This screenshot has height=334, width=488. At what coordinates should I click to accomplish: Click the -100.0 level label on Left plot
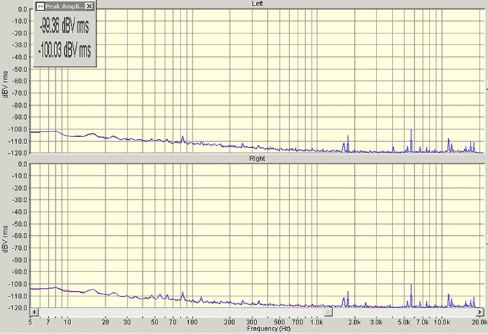[x=19, y=129]
